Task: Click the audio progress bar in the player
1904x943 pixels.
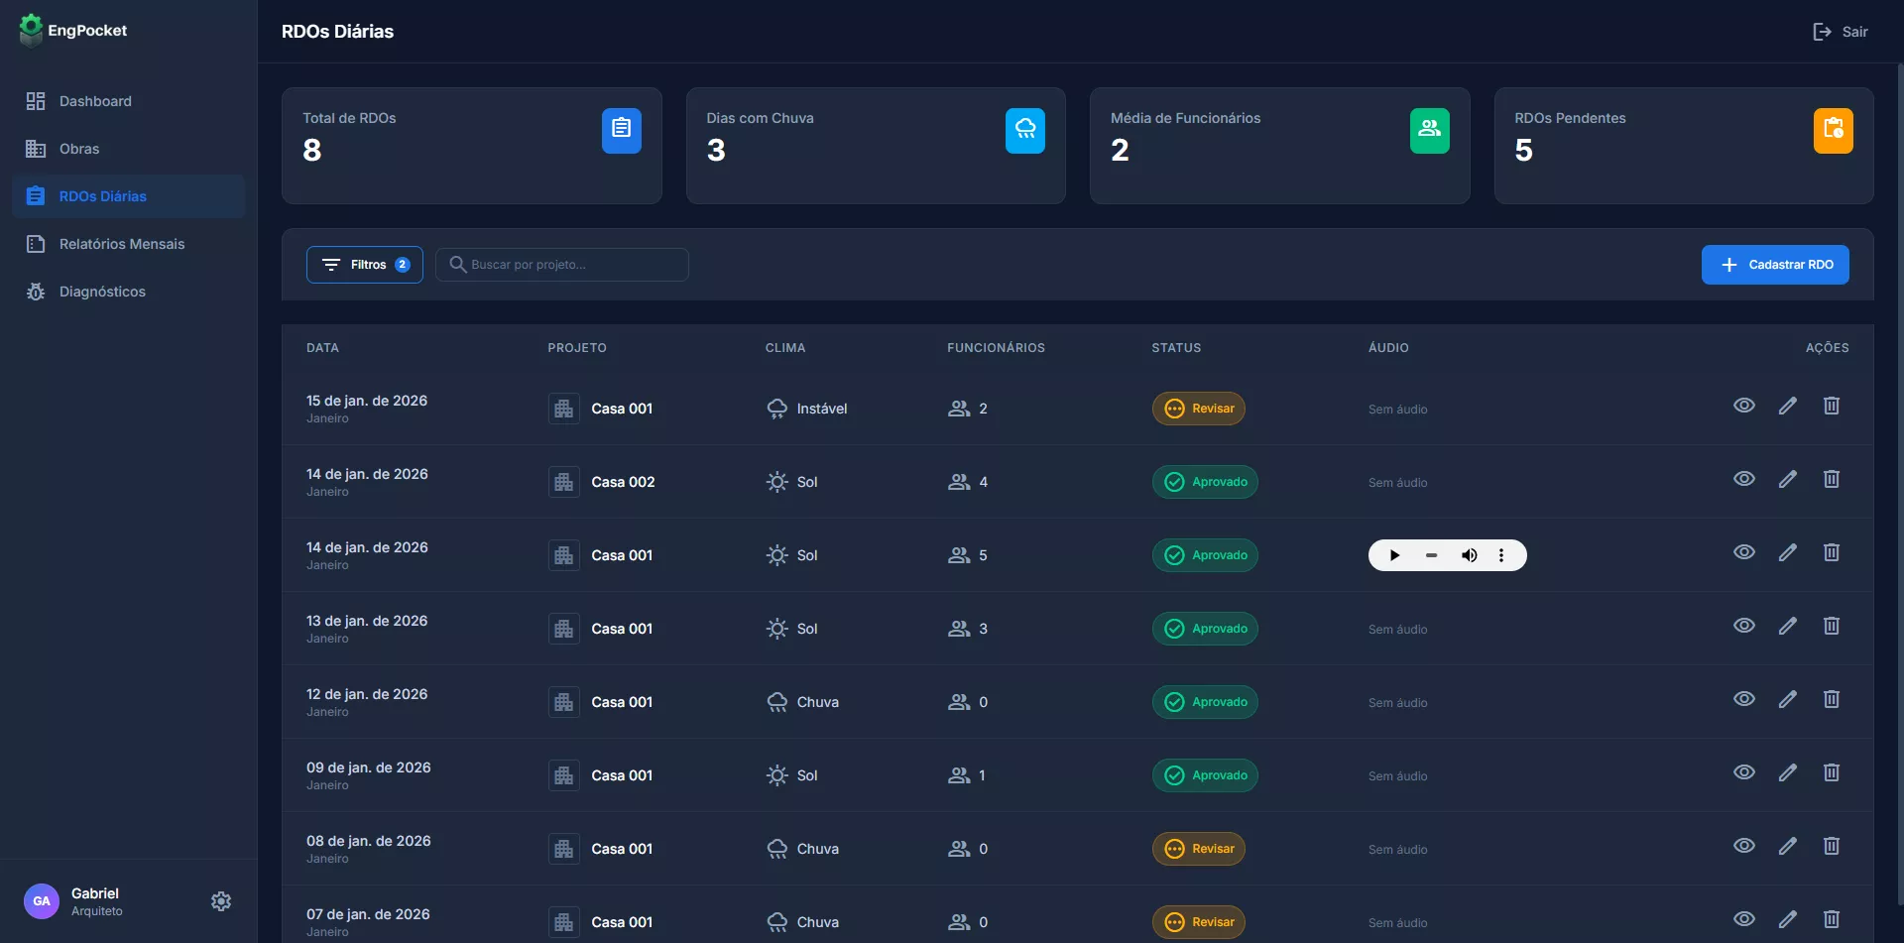Action: (1431, 555)
